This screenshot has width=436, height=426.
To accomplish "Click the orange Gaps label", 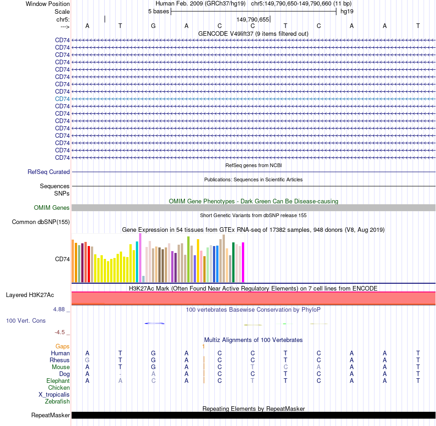I will point(62,347).
